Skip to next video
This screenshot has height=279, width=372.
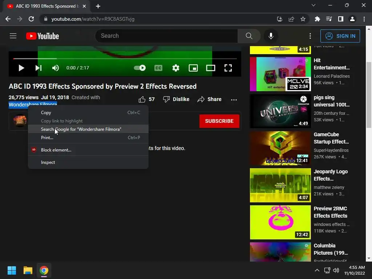click(x=39, y=68)
